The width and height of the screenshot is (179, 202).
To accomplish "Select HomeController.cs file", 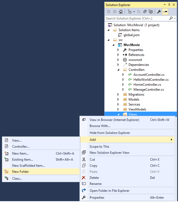I will click(x=148, y=85).
